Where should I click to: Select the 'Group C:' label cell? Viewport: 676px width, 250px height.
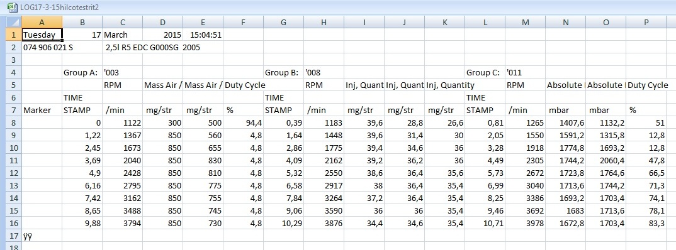coord(485,73)
